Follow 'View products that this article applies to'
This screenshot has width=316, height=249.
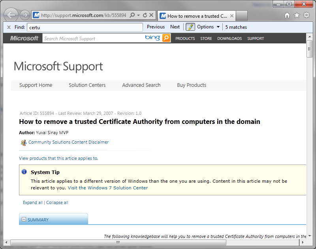click(58, 158)
